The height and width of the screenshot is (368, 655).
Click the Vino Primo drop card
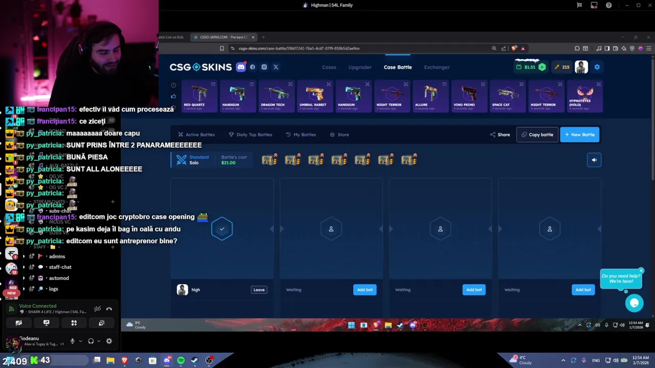(x=469, y=96)
